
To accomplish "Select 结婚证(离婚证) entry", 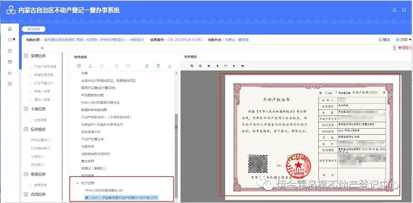I will point(93,168).
